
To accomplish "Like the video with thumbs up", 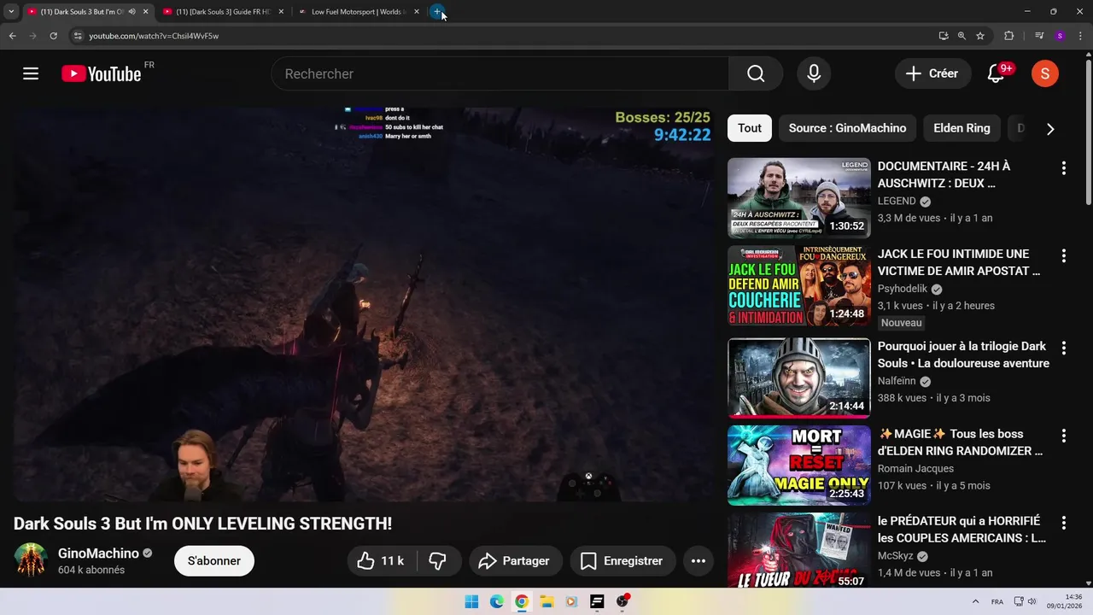I will 382,561.
